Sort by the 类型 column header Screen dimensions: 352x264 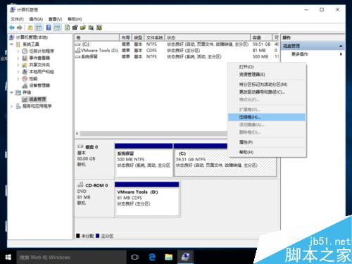point(138,37)
